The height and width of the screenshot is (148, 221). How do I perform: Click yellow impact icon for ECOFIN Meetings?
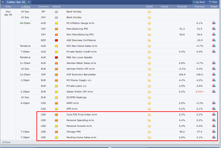[x=57, y=97]
